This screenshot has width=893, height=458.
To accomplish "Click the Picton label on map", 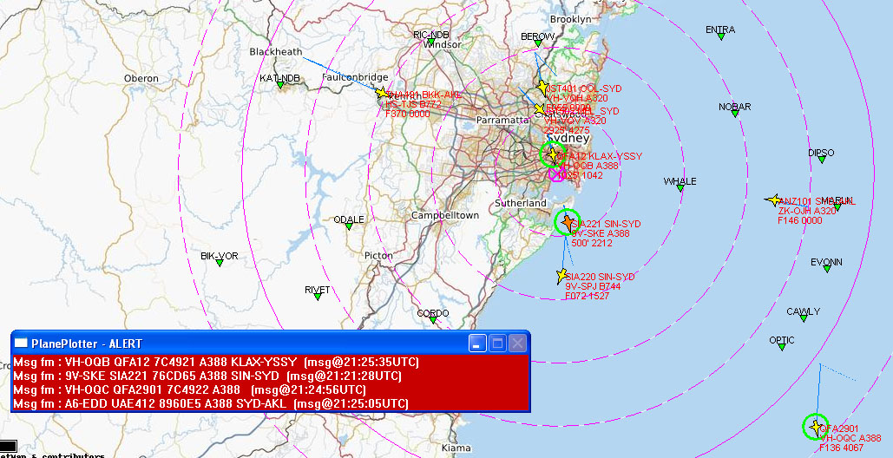I will click(378, 256).
